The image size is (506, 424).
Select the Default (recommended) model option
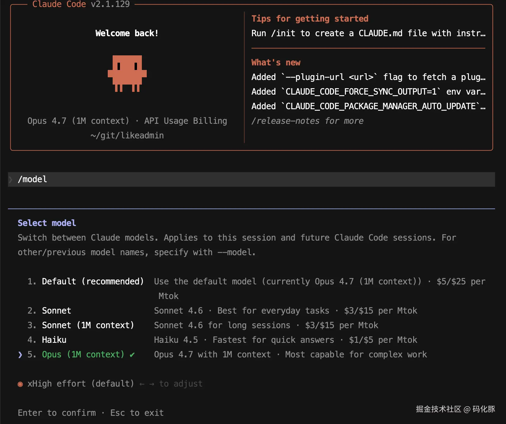click(93, 281)
